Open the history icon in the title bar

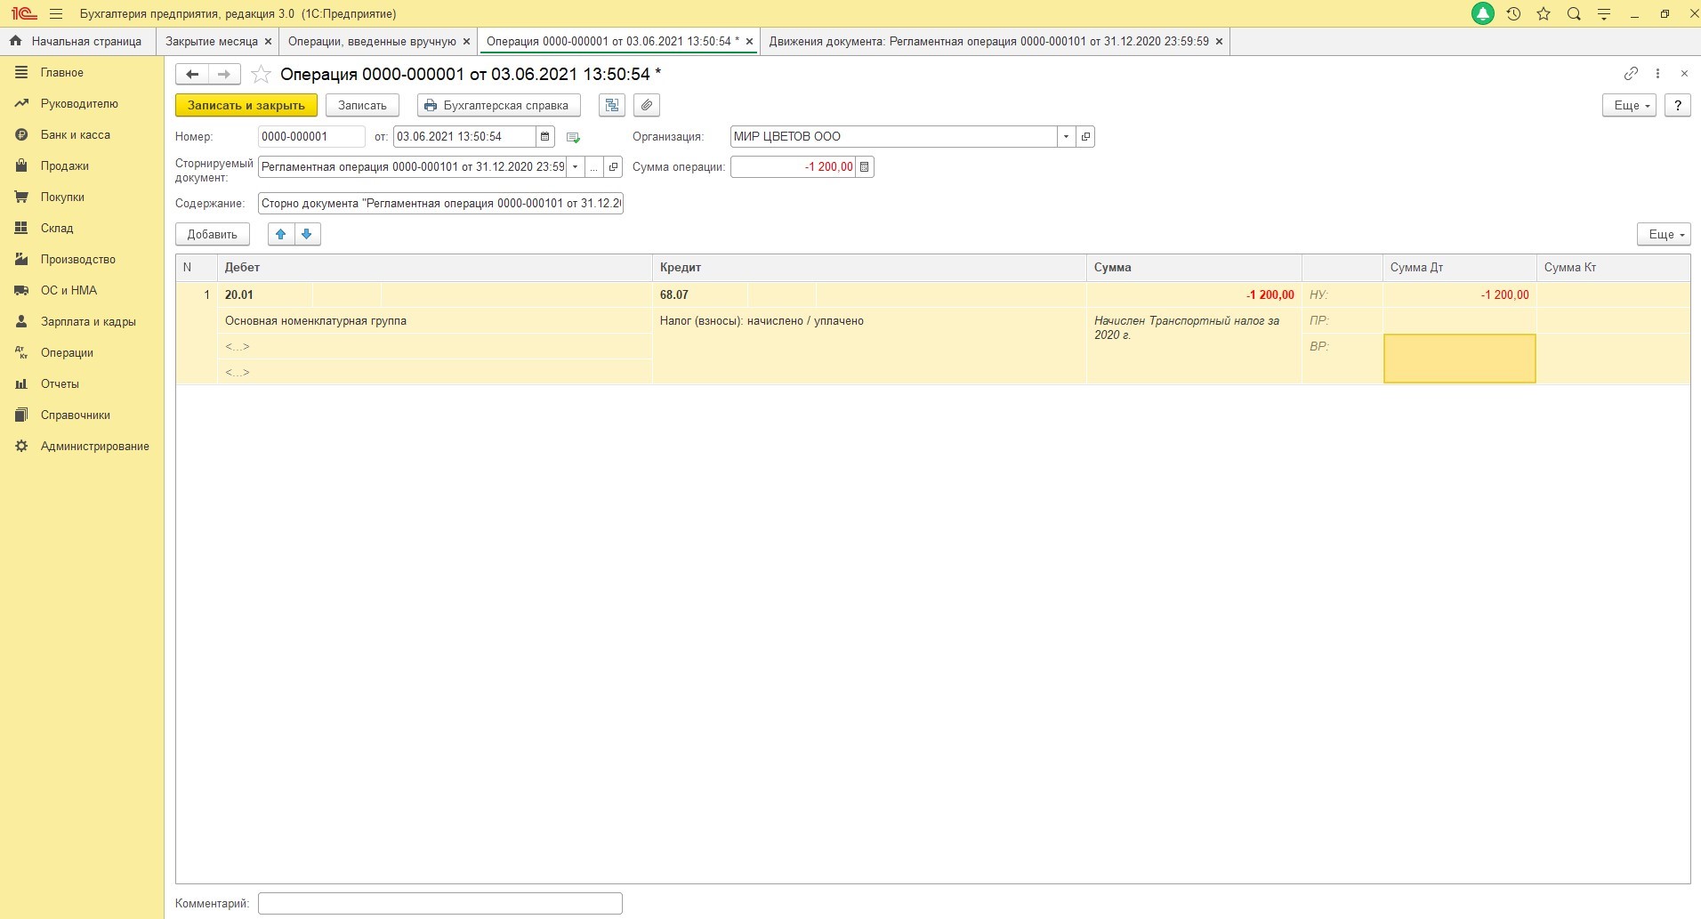tap(1513, 14)
